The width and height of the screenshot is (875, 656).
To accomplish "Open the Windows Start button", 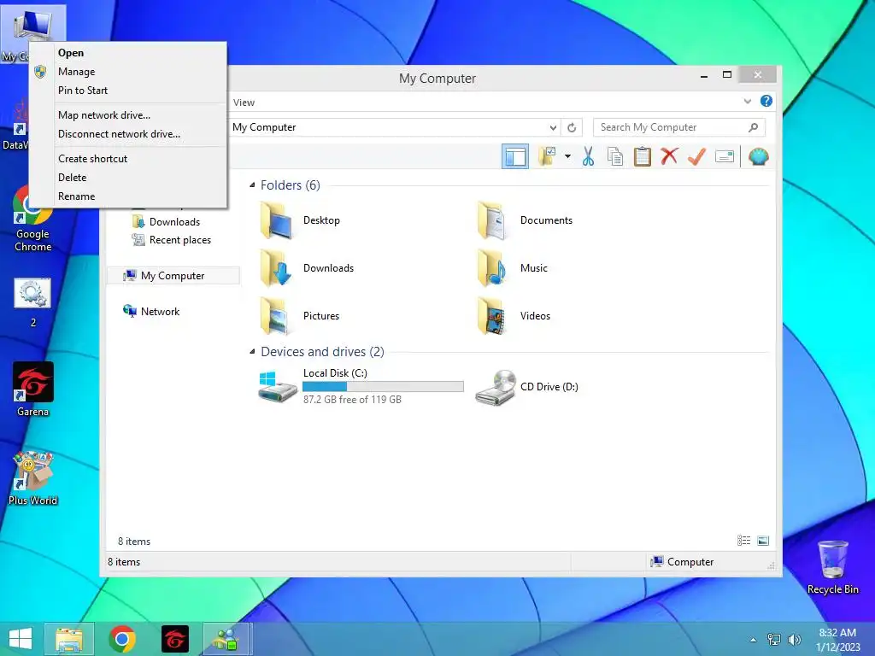I will click(x=21, y=639).
